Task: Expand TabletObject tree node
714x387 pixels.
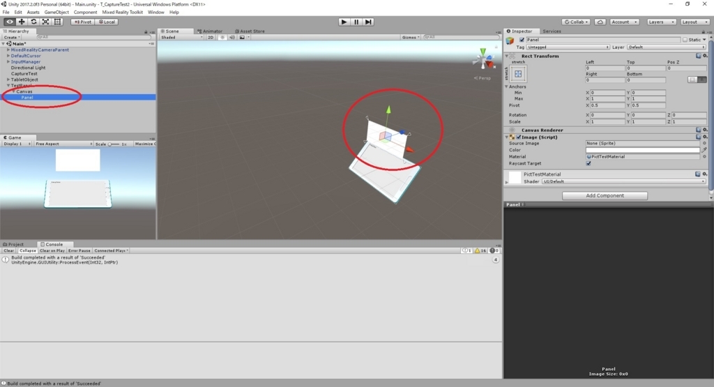Action: [8, 79]
